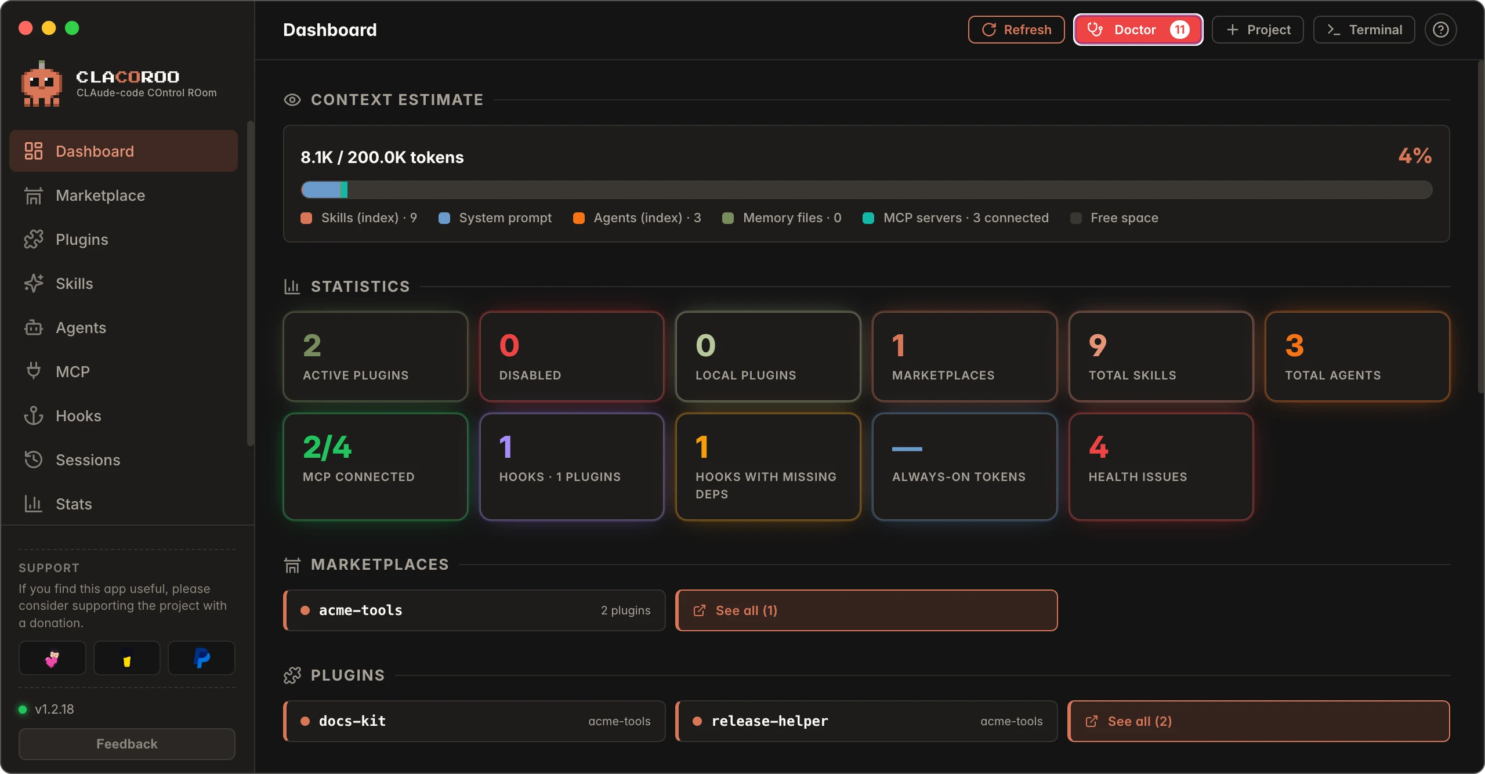This screenshot has width=1485, height=774.
Task: Click the Skills sparkle sidebar icon
Action: tap(34, 284)
